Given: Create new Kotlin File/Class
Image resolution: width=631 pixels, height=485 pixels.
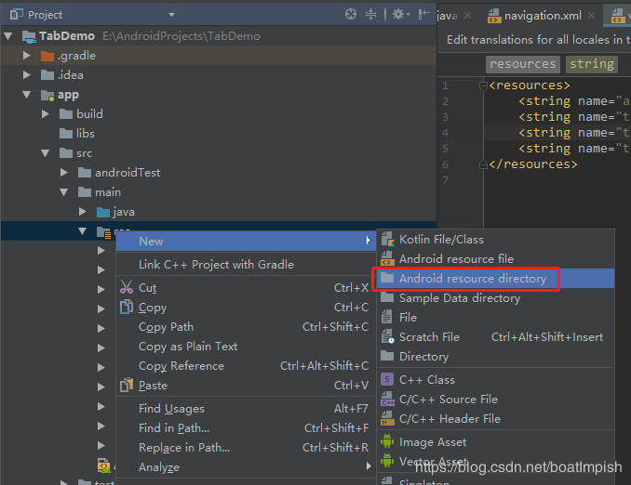Looking at the screenshot, I should click(495, 240).
